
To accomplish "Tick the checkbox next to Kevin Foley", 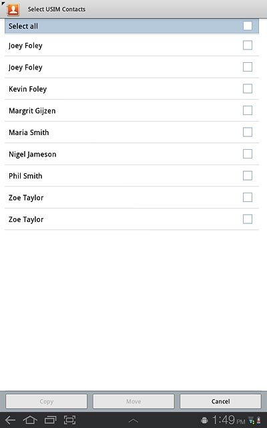I will (x=248, y=89).
